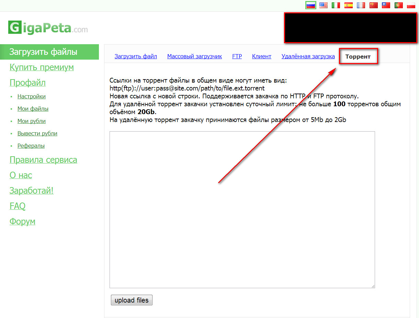Open the Загрузить файл tab
419x318 pixels.
click(x=136, y=56)
